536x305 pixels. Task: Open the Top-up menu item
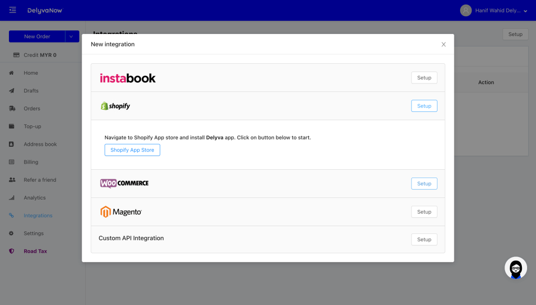32,126
